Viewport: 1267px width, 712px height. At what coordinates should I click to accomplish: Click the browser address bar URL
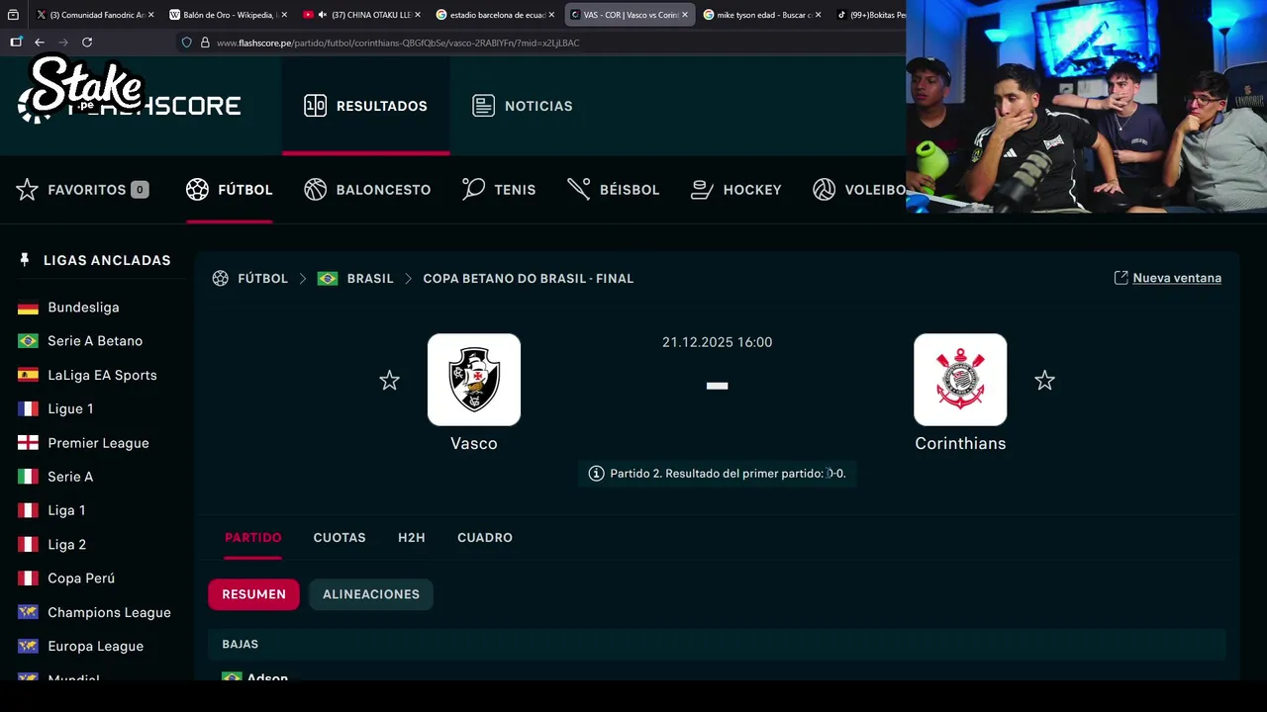point(398,43)
